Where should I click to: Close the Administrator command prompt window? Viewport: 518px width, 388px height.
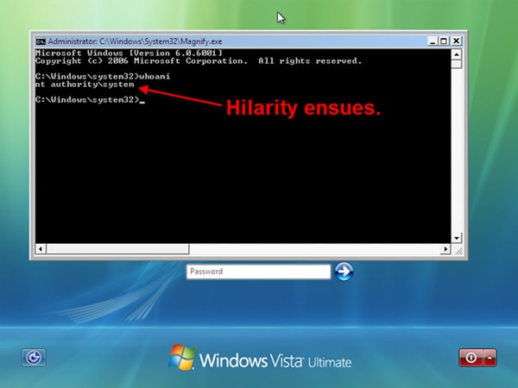tap(456, 41)
